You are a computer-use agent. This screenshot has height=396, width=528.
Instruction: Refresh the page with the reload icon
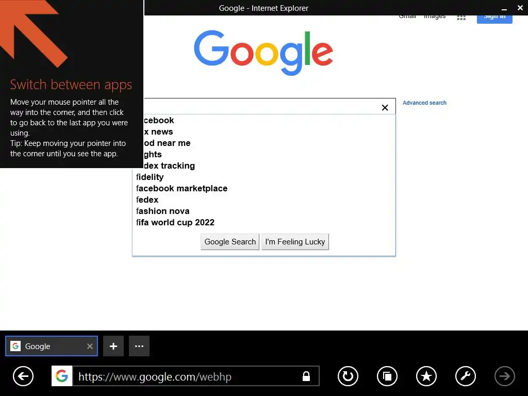click(x=348, y=376)
